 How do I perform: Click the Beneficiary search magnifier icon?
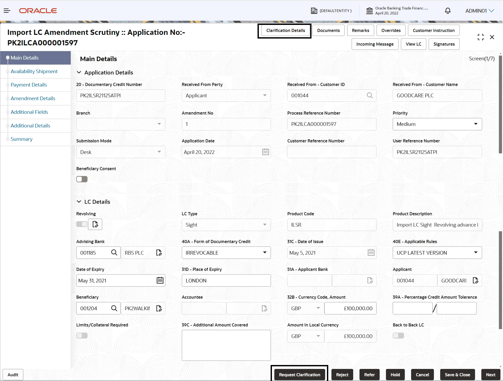114,308
